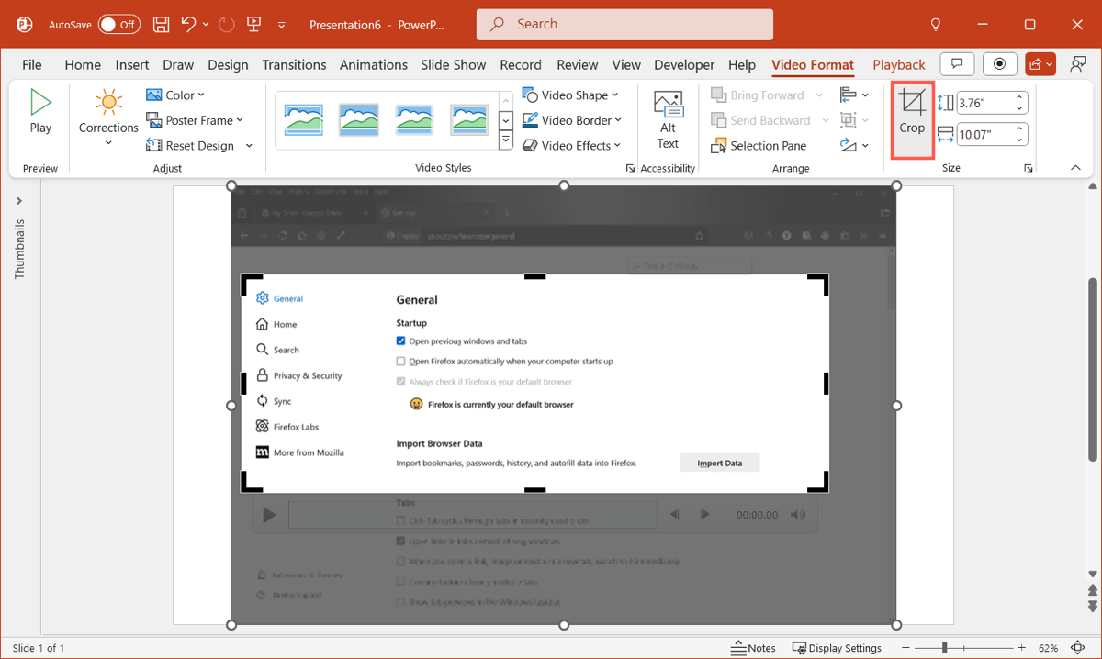Click the Record button icon beside Comments

pyautogui.click(x=999, y=64)
